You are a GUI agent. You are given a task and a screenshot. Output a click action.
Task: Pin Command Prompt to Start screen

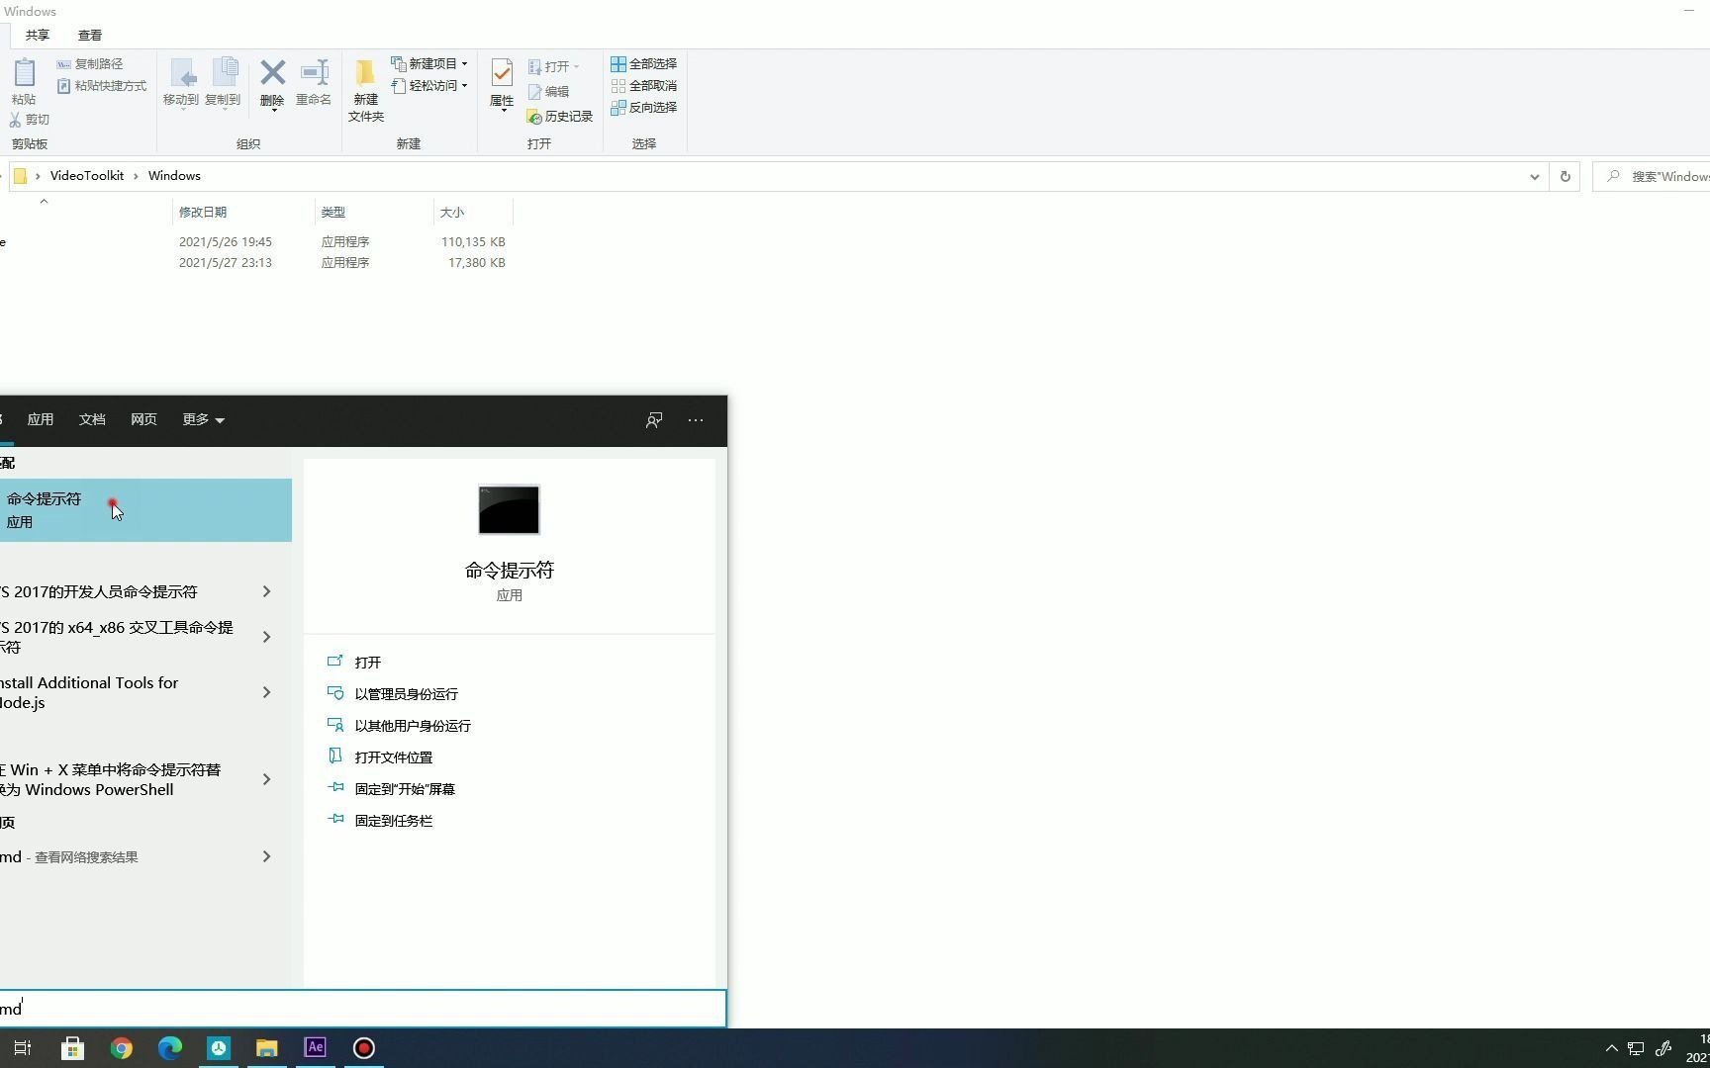405,789
